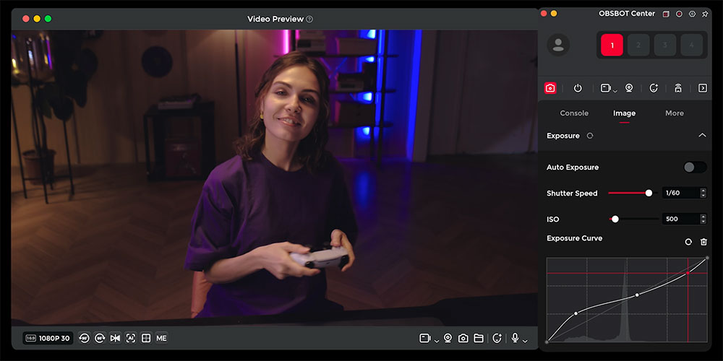Screen dimensions: 723x361
Task: Click the ISO slider handle
Action: point(615,219)
